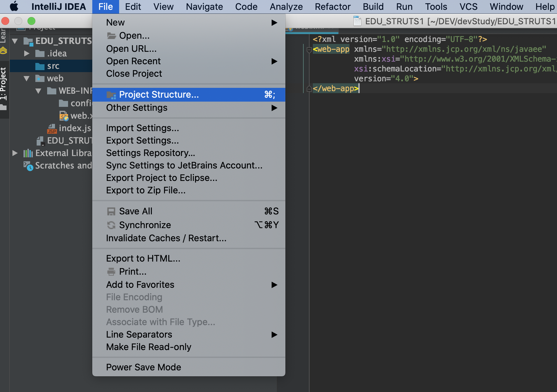Open the Code menu
This screenshot has height=392, width=557.
(x=246, y=7)
